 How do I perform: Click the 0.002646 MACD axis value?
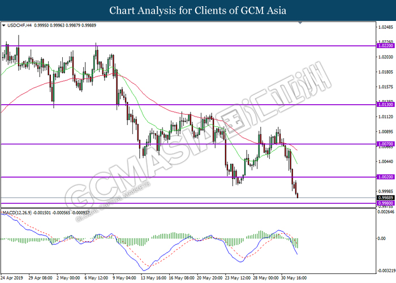click(x=386, y=212)
